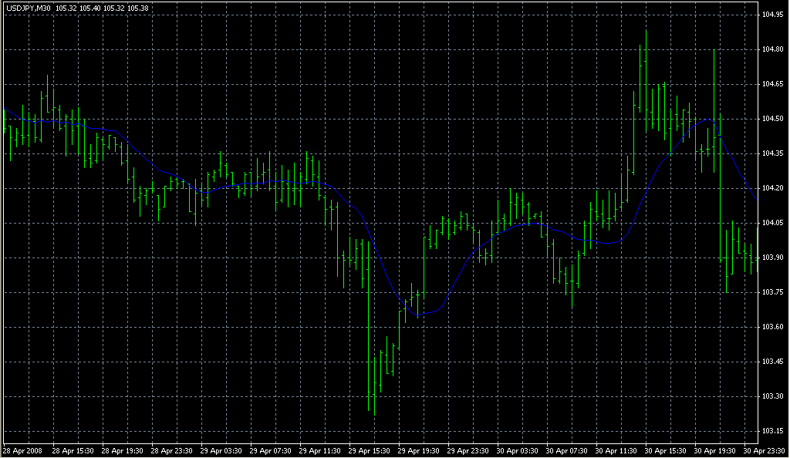Select the 28 Apr 19:30 time label

123,450
